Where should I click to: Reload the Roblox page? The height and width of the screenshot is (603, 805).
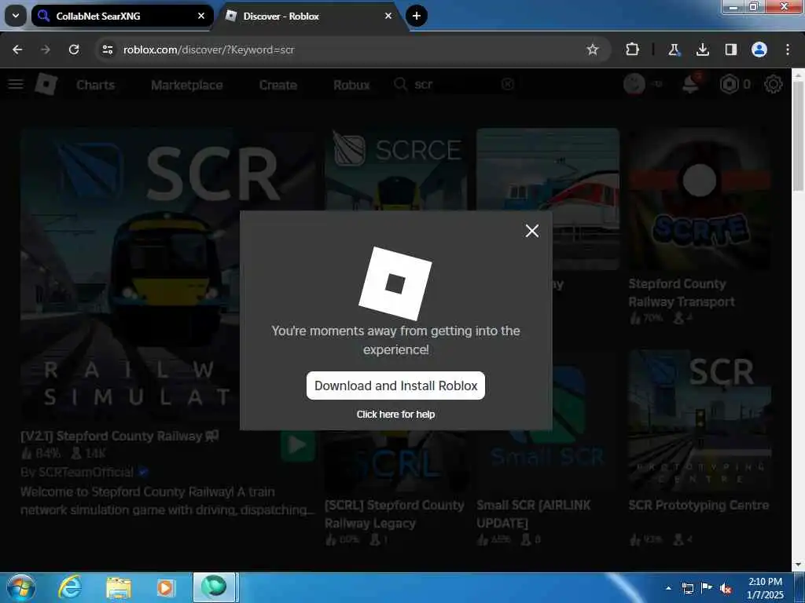[x=74, y=49]
